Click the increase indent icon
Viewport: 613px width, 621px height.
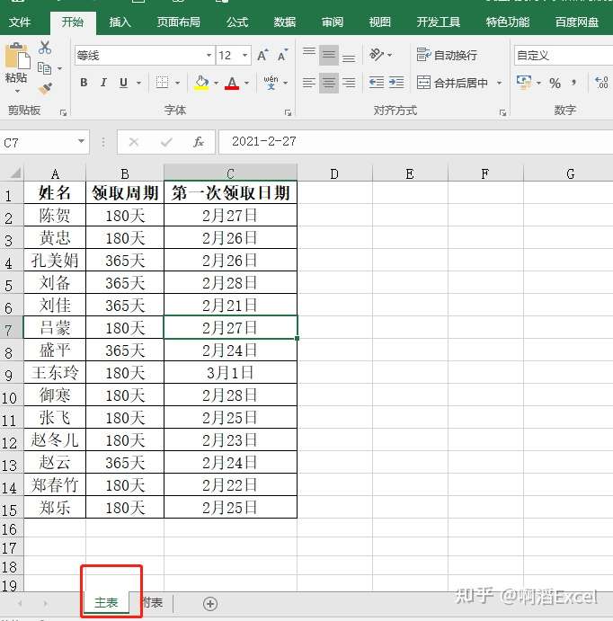(x=396, y=83)
